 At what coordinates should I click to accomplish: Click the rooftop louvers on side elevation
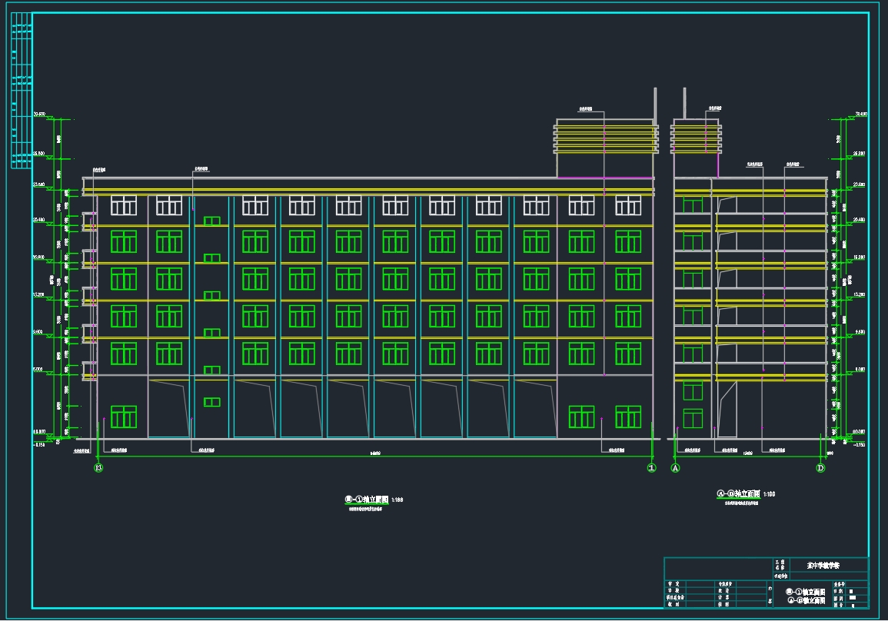tap(697, 137)
